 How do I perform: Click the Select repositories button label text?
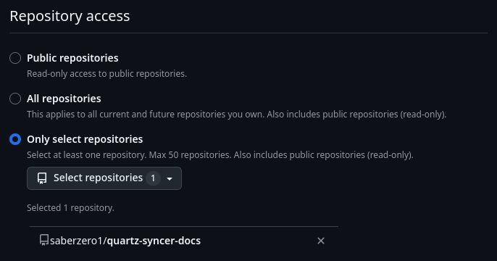(99, 178)
